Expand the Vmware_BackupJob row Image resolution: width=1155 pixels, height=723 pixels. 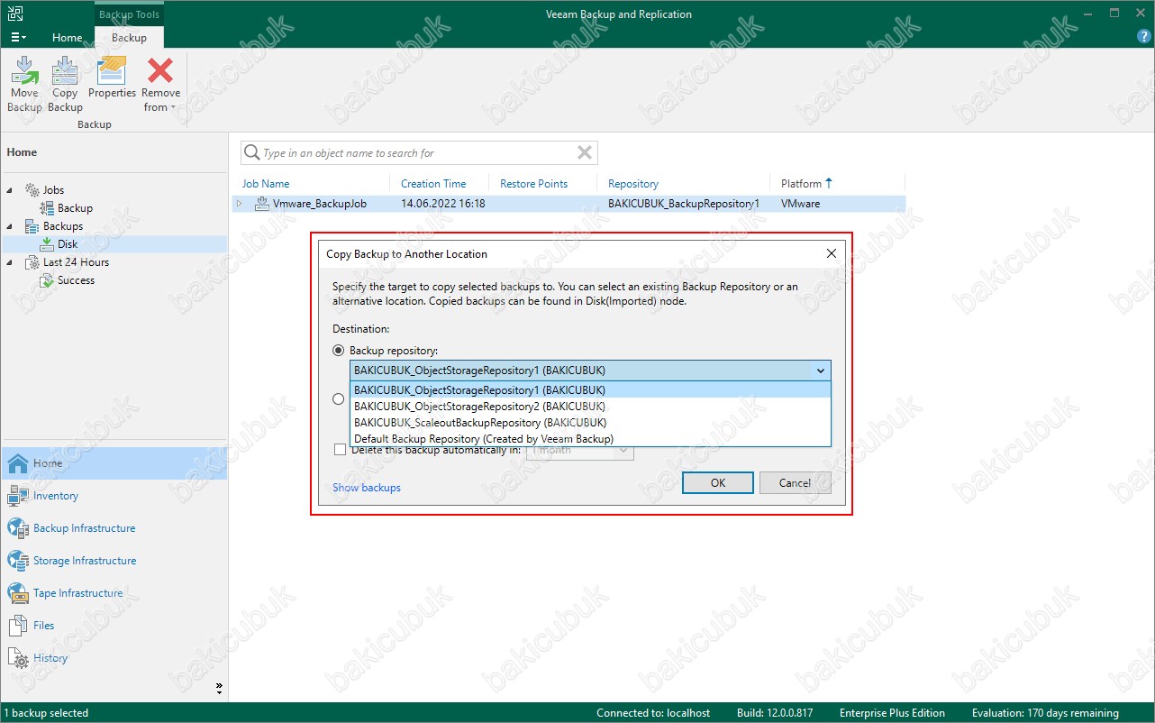point(240,204)
